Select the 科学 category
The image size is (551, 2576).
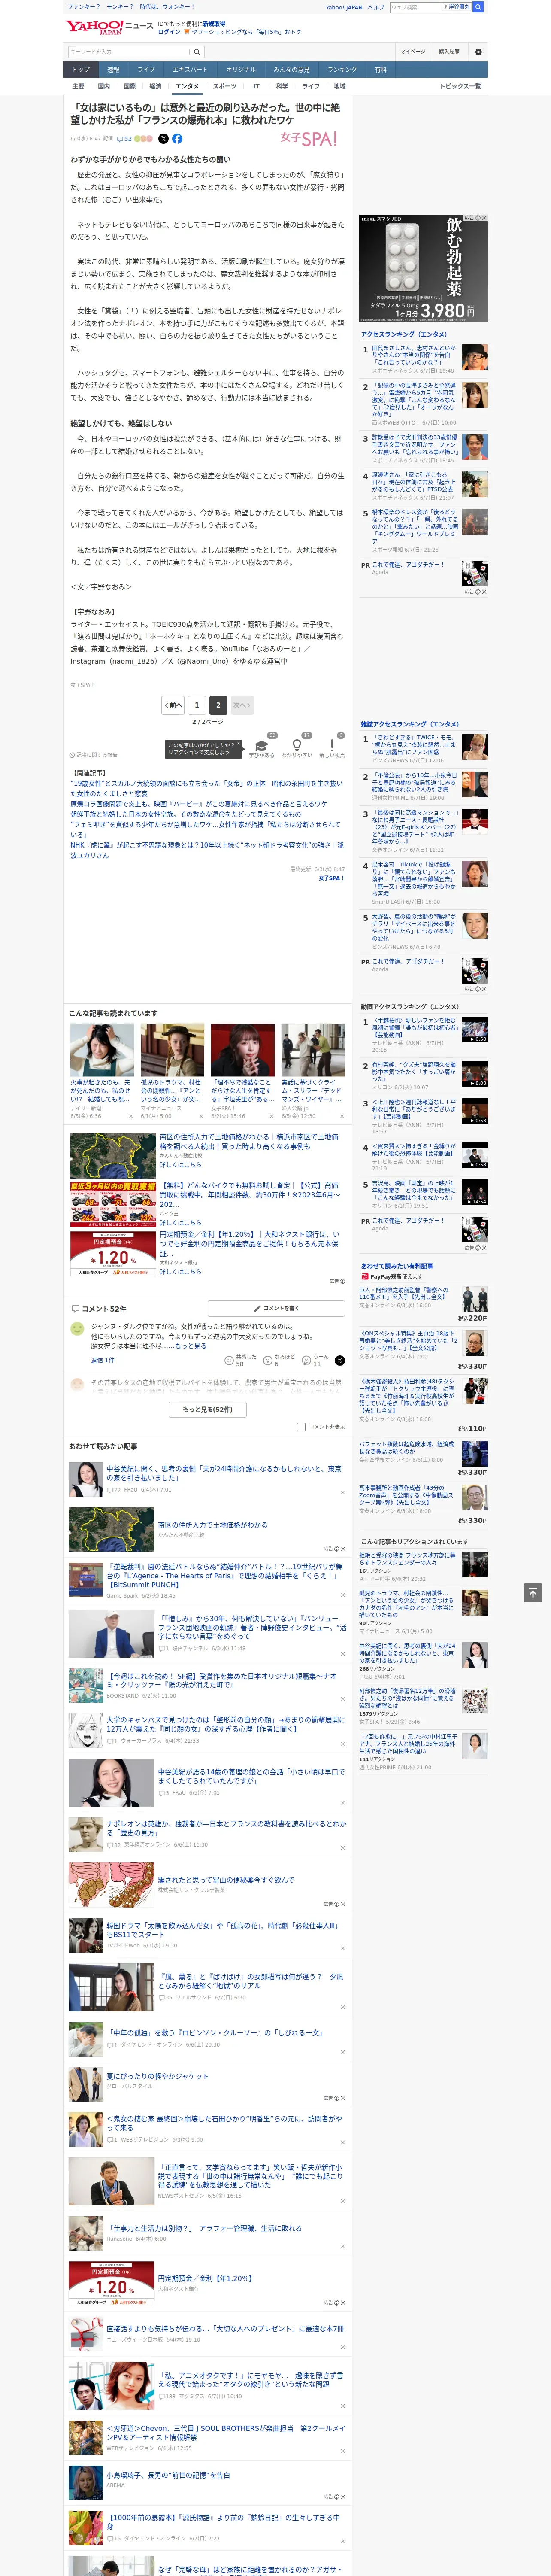point(282,87)
